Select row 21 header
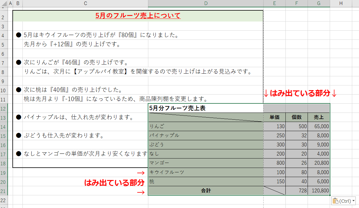The image size is (359, 208). click(4, 191)
